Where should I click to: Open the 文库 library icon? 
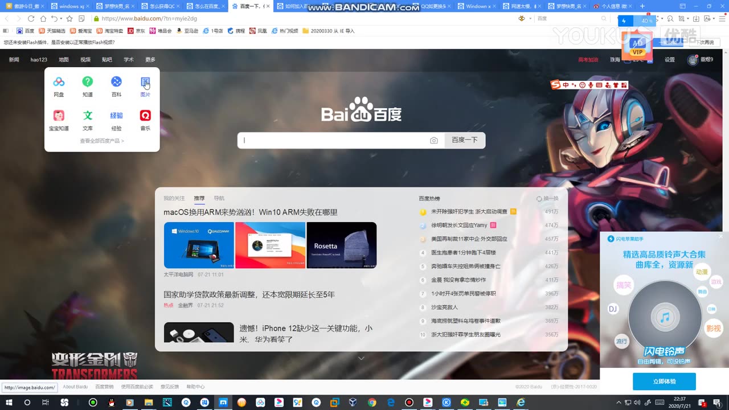[87, 116]
